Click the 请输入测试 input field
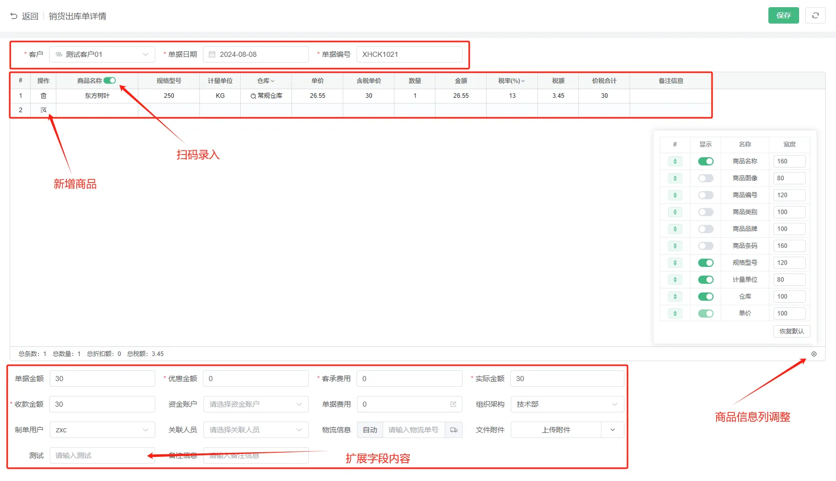 102,455
